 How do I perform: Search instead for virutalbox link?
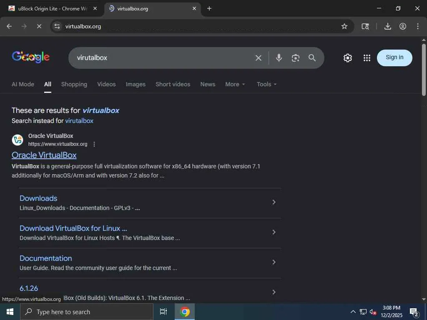pos(79,121)
